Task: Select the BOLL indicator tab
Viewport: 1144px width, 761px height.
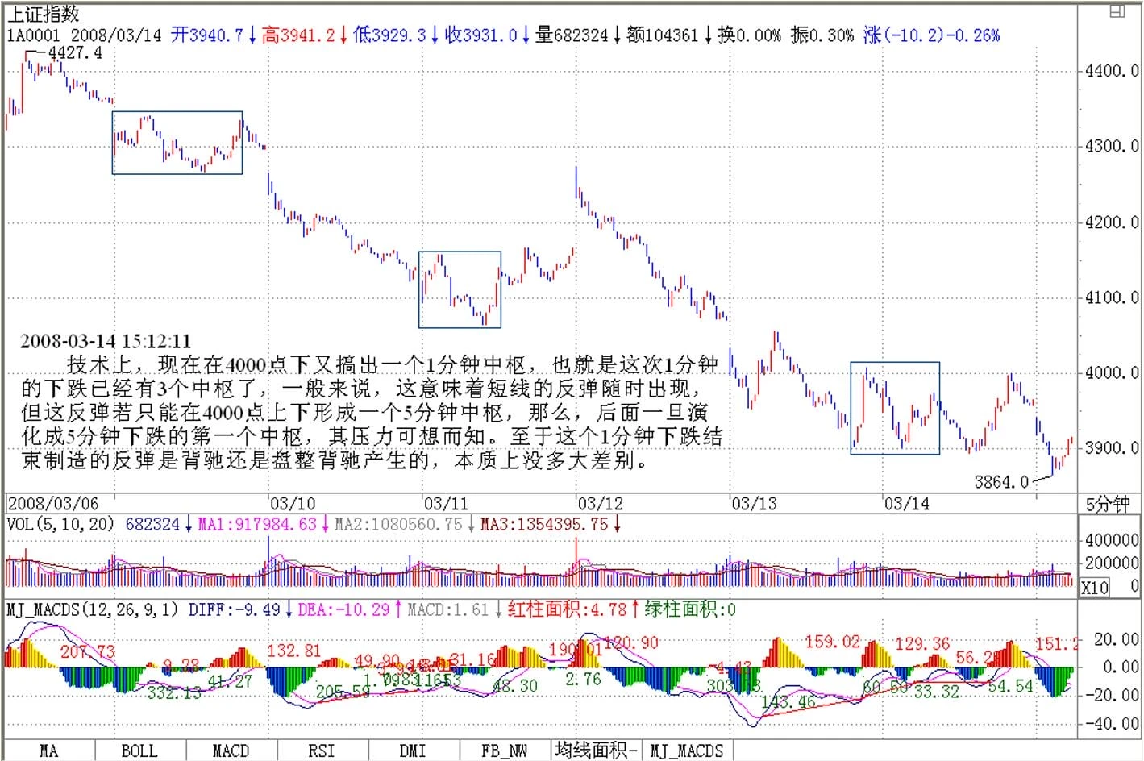Action: pos(139,751)
